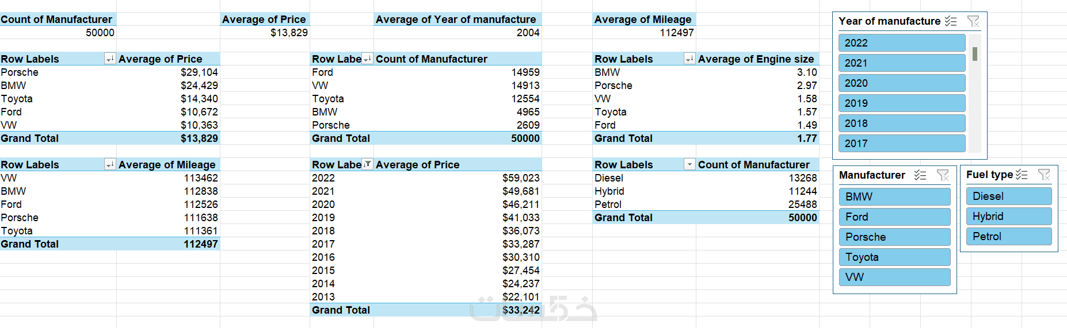The height and width of the screenshot is (328, 1067).
Task: Select Grand Total $33,242 in yearly table
Action: pos(458,310)
